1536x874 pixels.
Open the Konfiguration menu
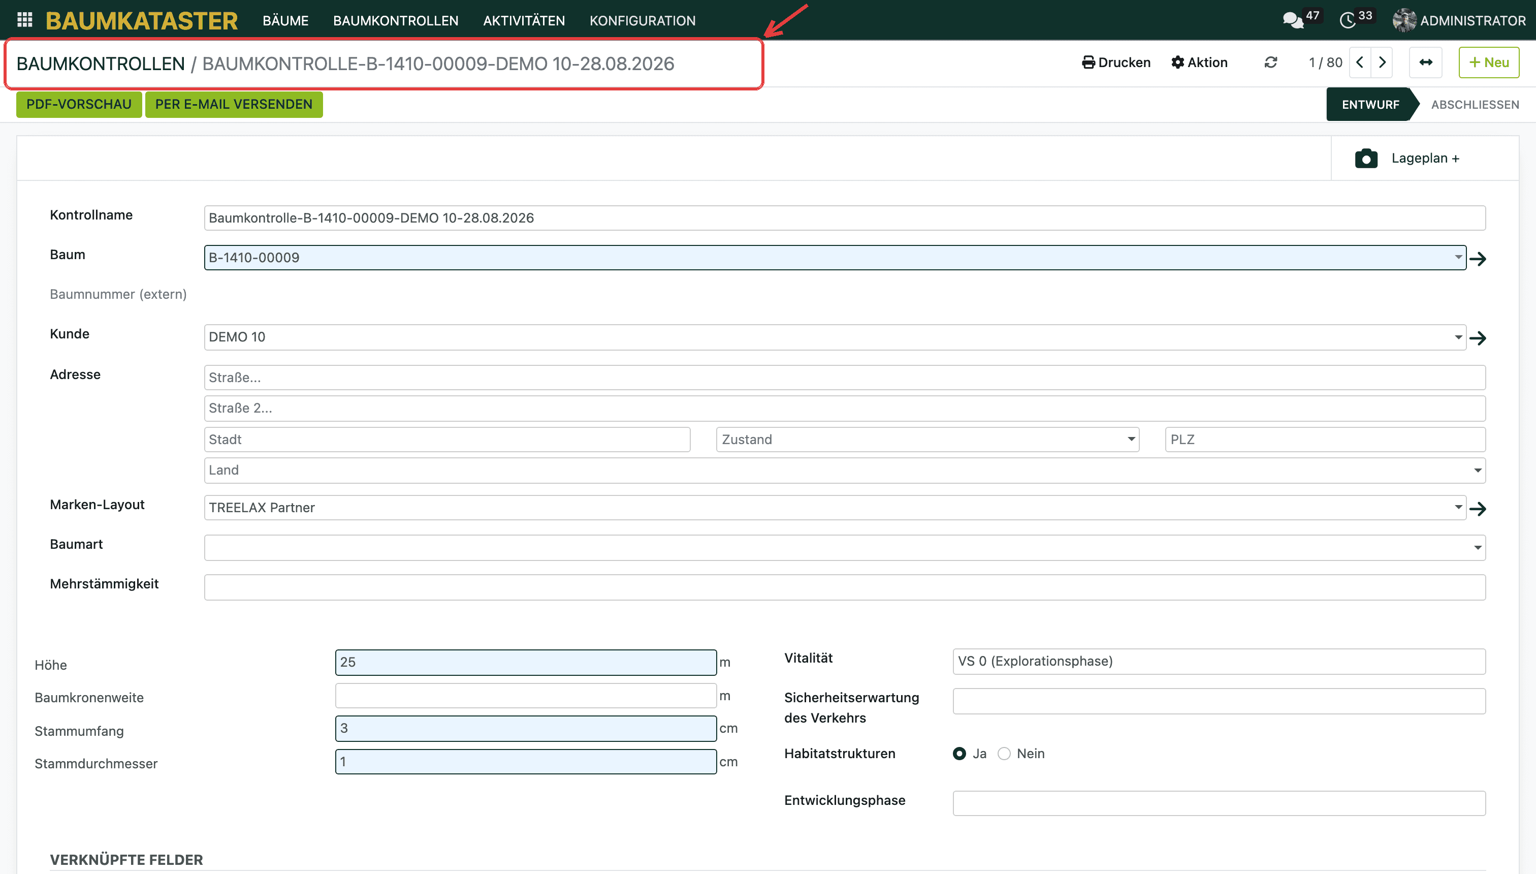tap(643, 20)
